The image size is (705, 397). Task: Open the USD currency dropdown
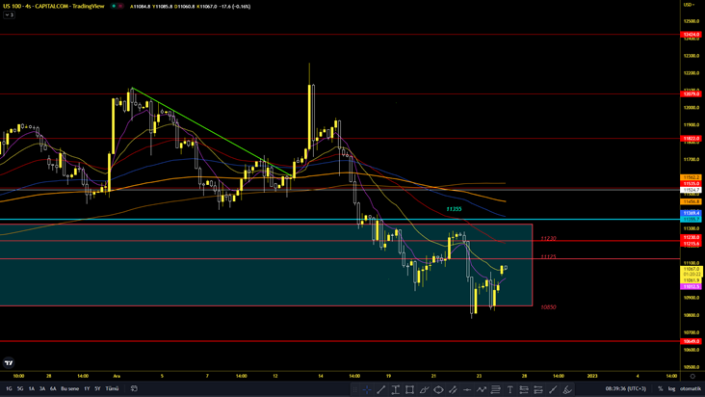click(x=689, y=5)
